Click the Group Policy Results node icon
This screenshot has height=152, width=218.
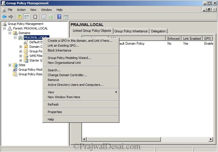point(15,74)
